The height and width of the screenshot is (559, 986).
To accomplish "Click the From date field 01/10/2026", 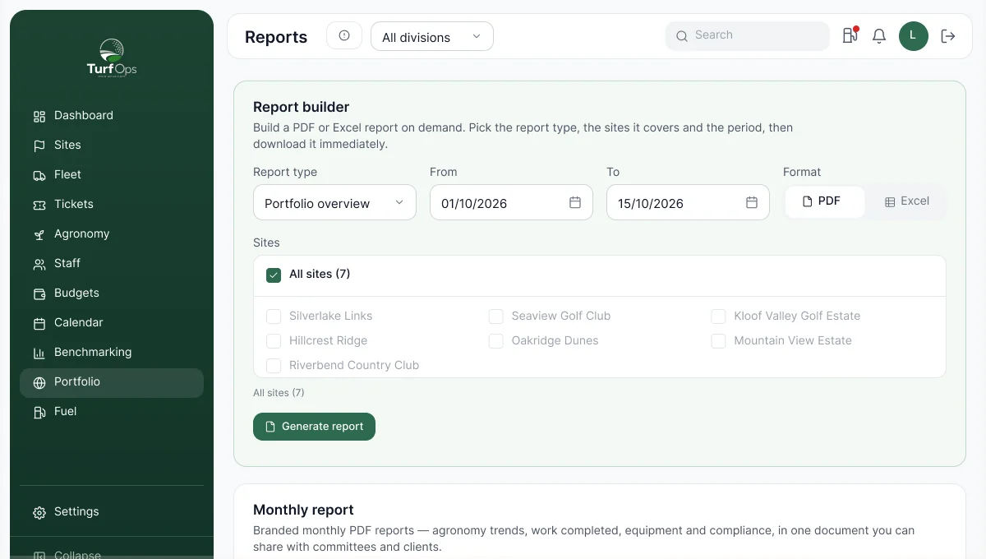I will pos(511,202).
